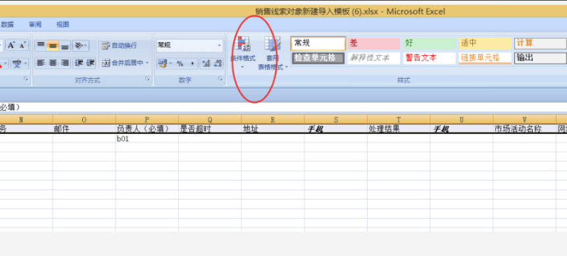Decrease font size with the small A icon

point(23,45)
